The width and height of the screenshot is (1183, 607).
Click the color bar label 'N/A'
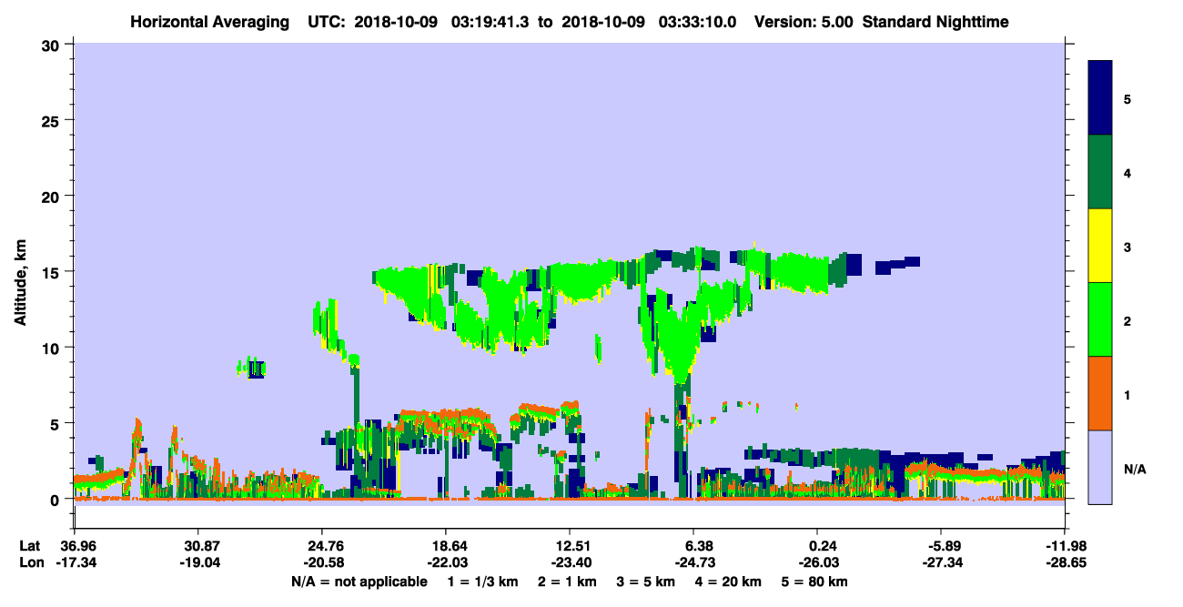[x=1134, y=469]
